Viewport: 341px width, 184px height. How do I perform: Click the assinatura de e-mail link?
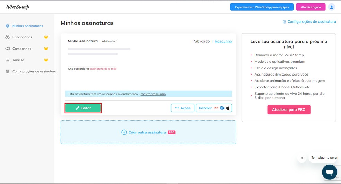pos(103,69)
